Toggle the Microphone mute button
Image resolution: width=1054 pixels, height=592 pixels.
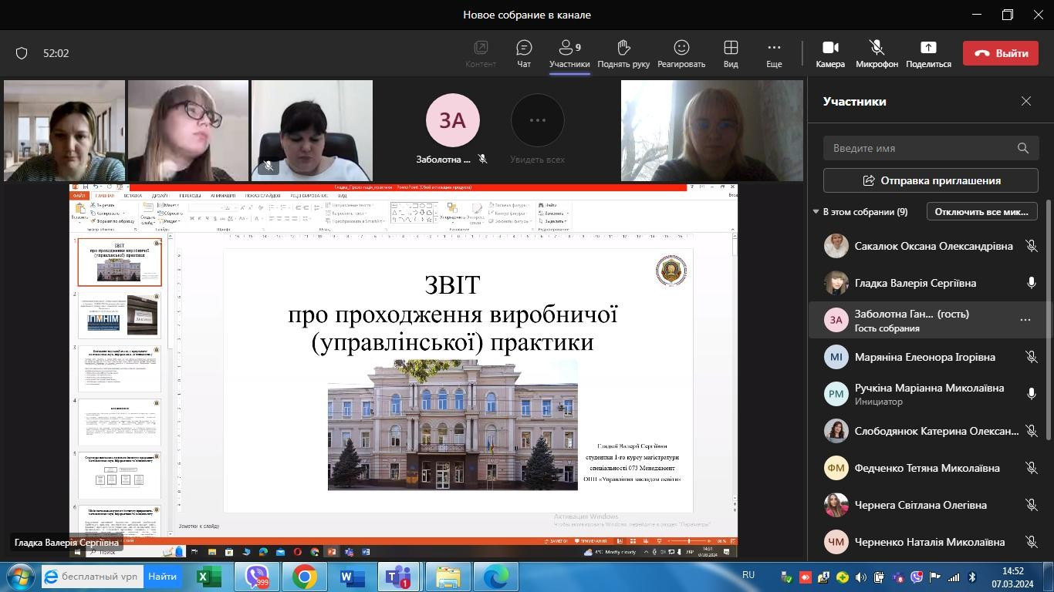click(x=877, y=53)
